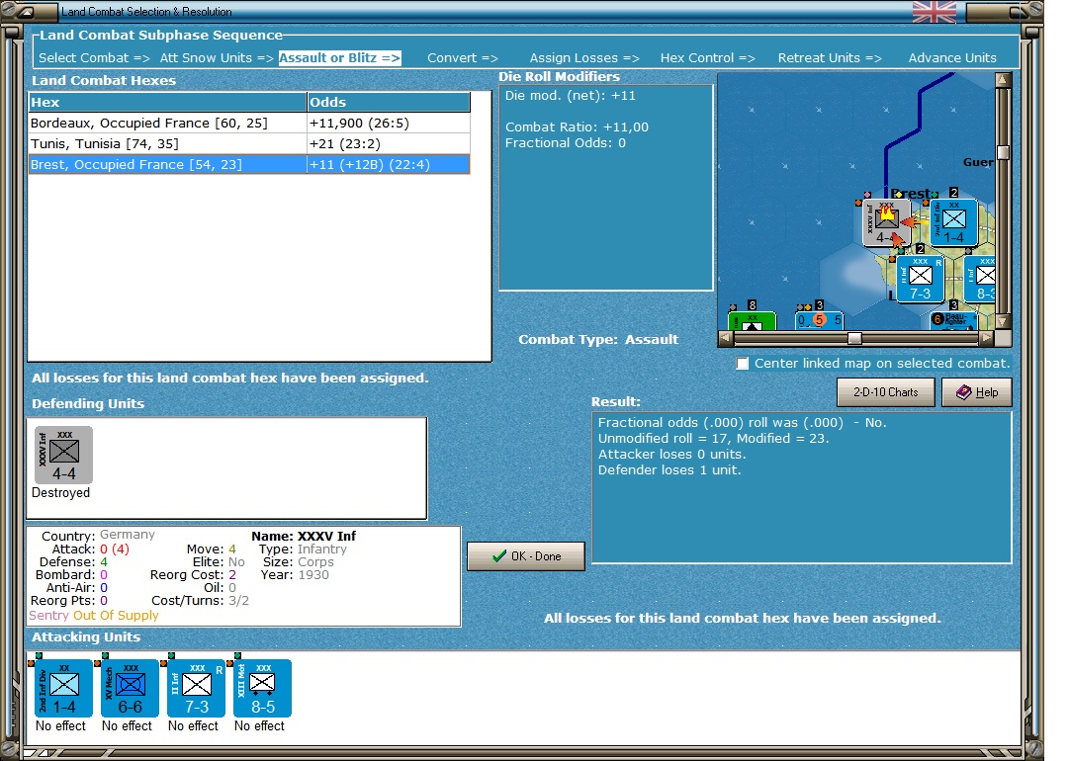Image resolution: width=1069 pixels, height=761 pixels.
Task: Enable Center linked map on selected combat
Action: coord(743,363)
